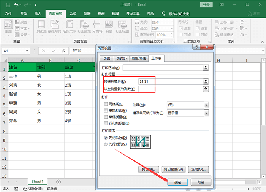Image resolution: width=266 pixels, height=192 pixels.
Task: Click Send Backward (下移一层) icon
Action: point(217,28)
